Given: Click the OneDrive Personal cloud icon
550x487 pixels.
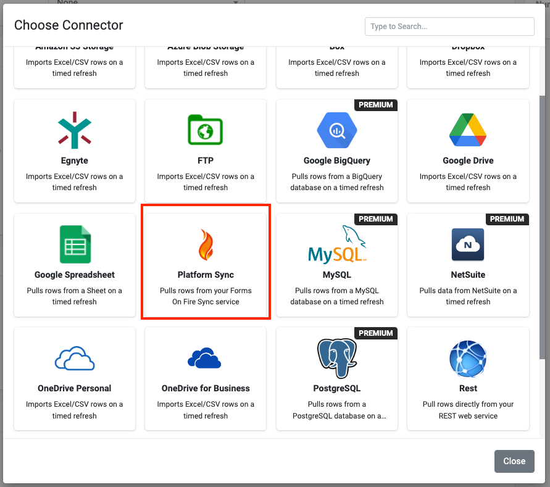Looking at the screenshot, I should point(75,358).
